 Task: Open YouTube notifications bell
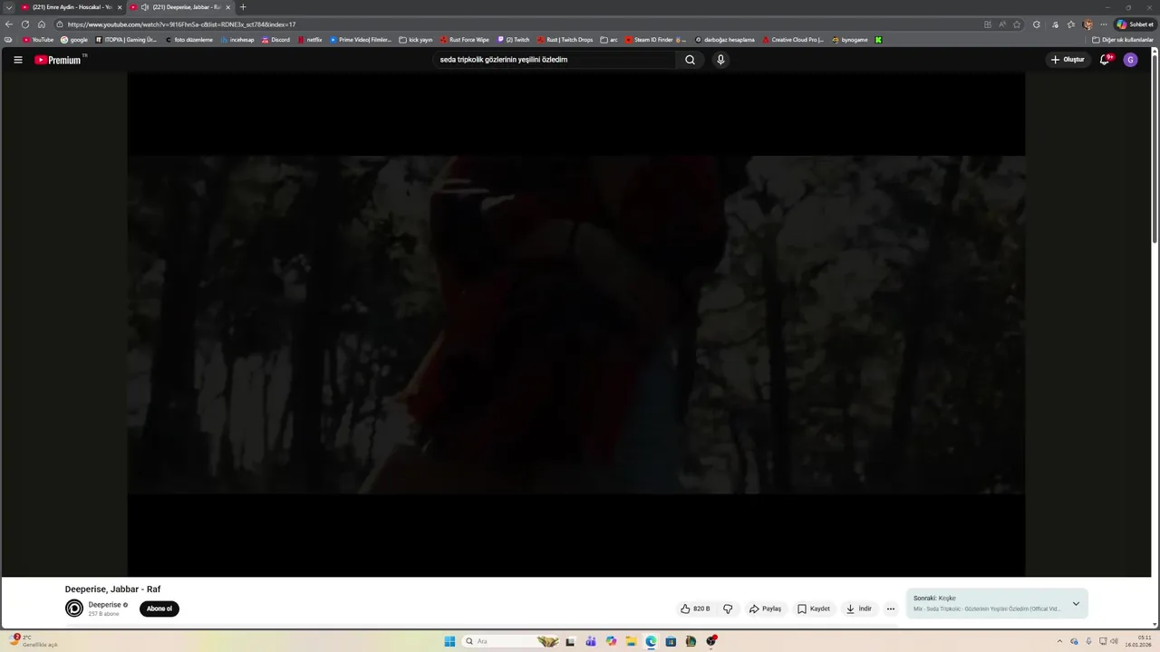click(1105, 60)
